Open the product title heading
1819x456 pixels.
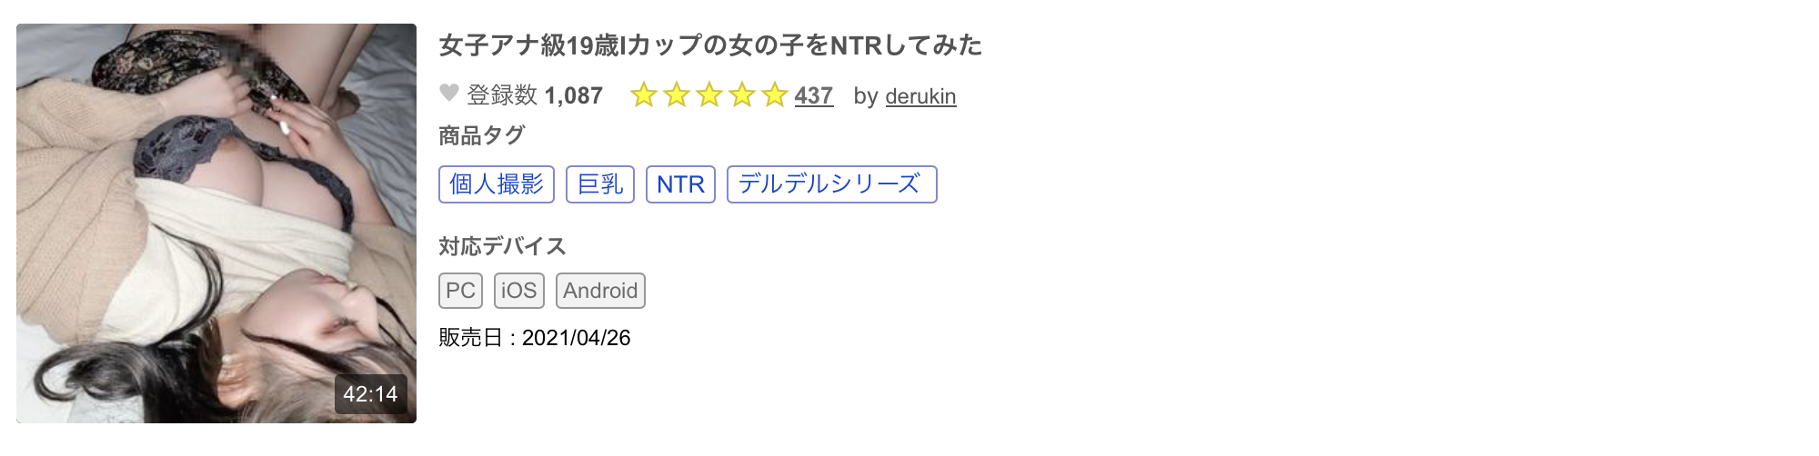tap(710, 45)
